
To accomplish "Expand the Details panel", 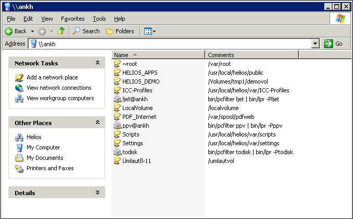I will tap(97, 193).
